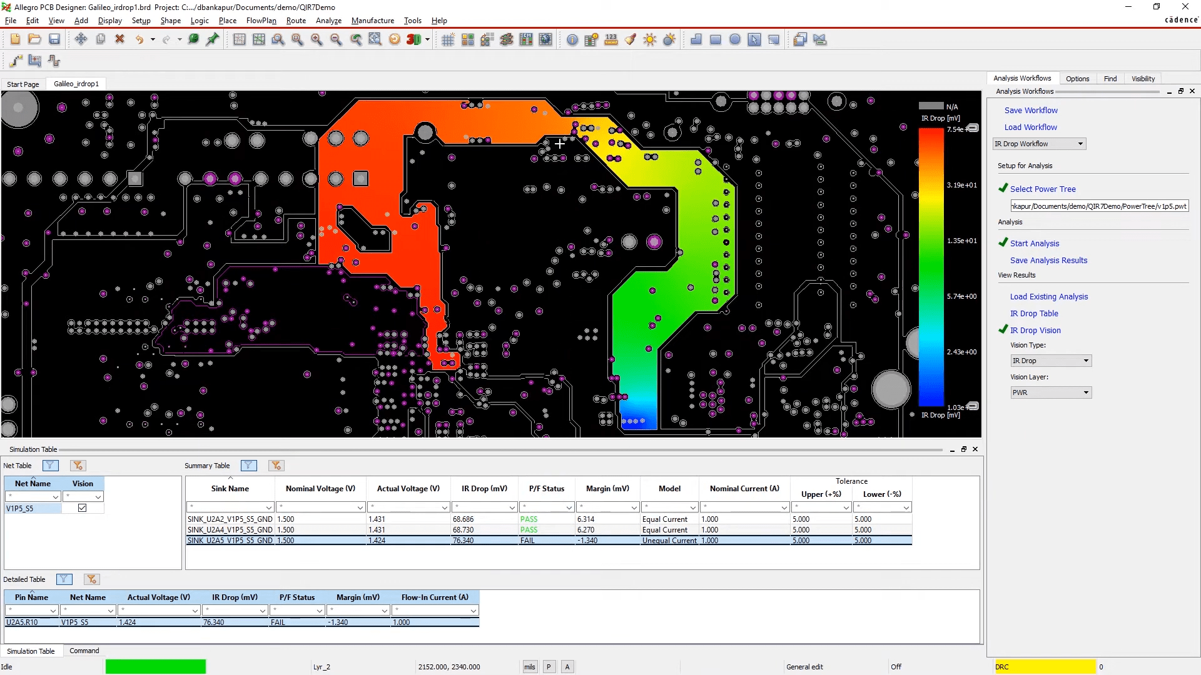Switch to the Command tab

pyautogui.click(x=84, y=651)
